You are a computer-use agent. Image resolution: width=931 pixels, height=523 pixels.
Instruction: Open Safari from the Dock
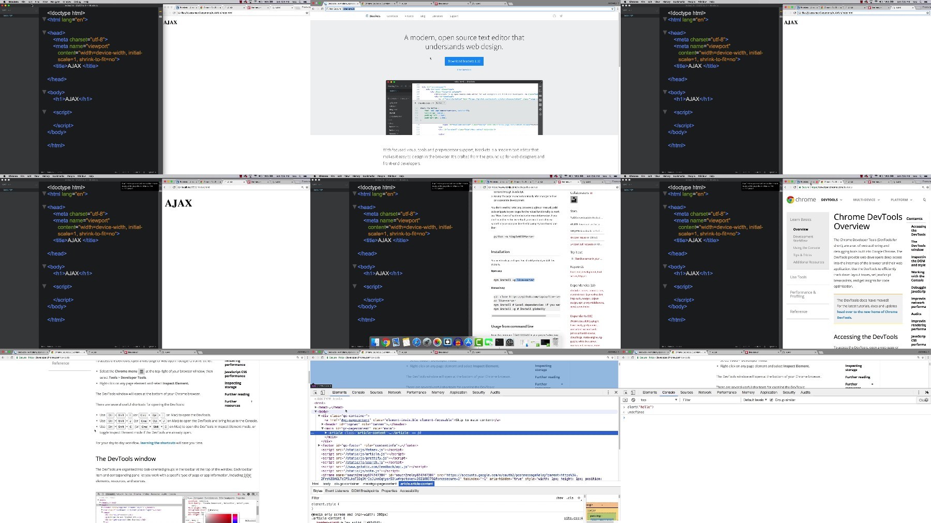417,342
